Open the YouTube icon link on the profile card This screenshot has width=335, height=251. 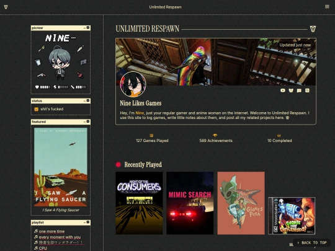click(x=283, y=90)
